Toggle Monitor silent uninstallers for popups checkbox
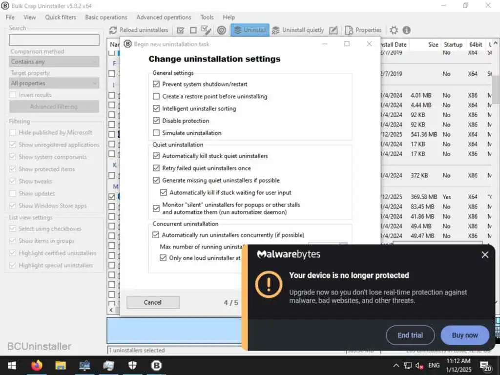The width and height of the screenshot is (500, 375). click(156, 208)
